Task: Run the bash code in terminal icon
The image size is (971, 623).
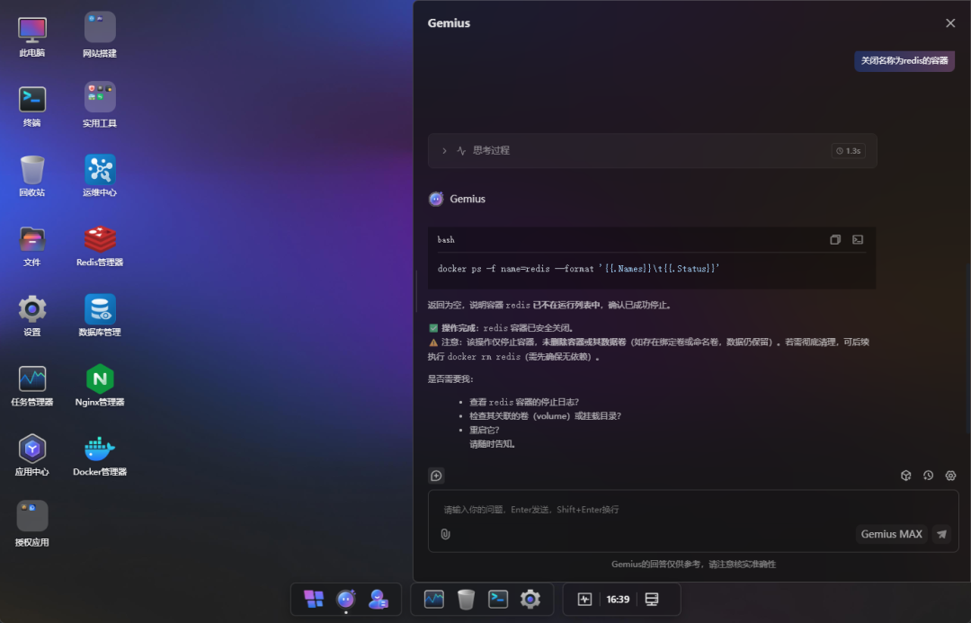Action: click(x=858, y=240)
